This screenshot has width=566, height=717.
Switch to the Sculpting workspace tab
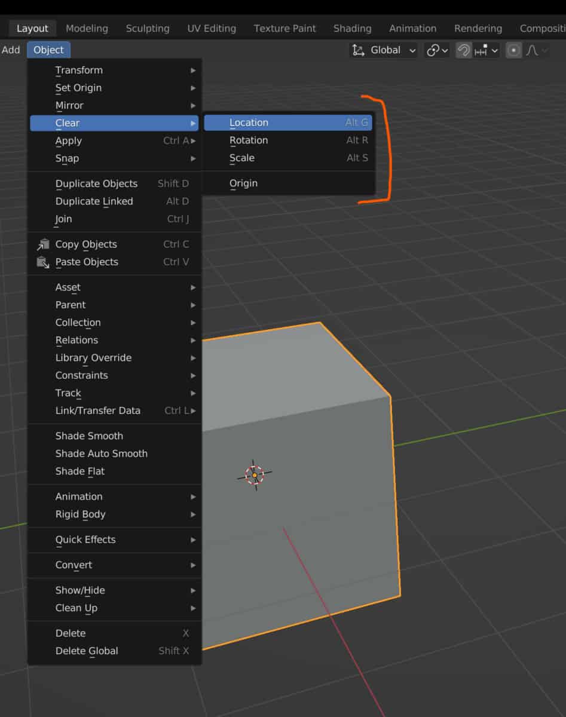[147, 28]
